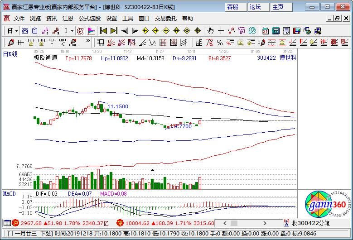Click the yellow diamond right-arrow icon
Screen dimensions: 353x240
[155, 31]
